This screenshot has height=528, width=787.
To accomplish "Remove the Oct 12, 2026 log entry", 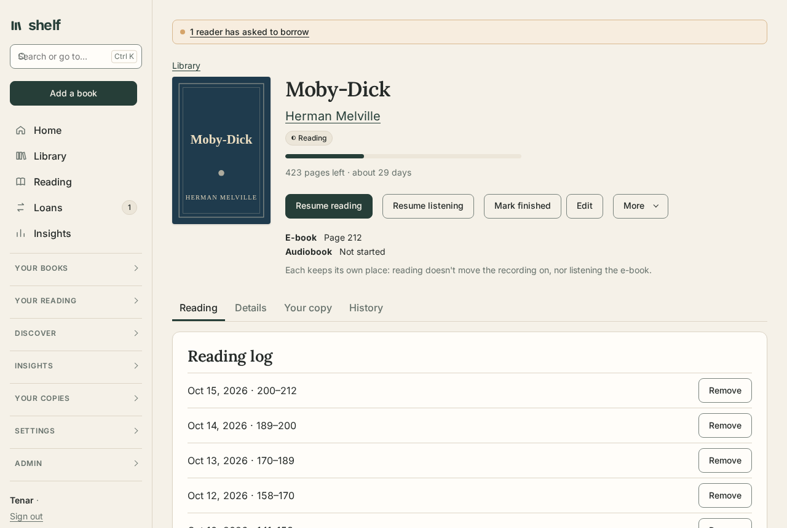I will (725, 495).
